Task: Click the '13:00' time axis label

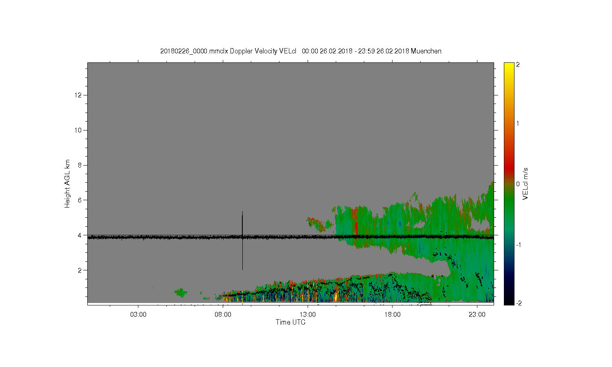Action: pyautogui.click(x=308, y=315)
